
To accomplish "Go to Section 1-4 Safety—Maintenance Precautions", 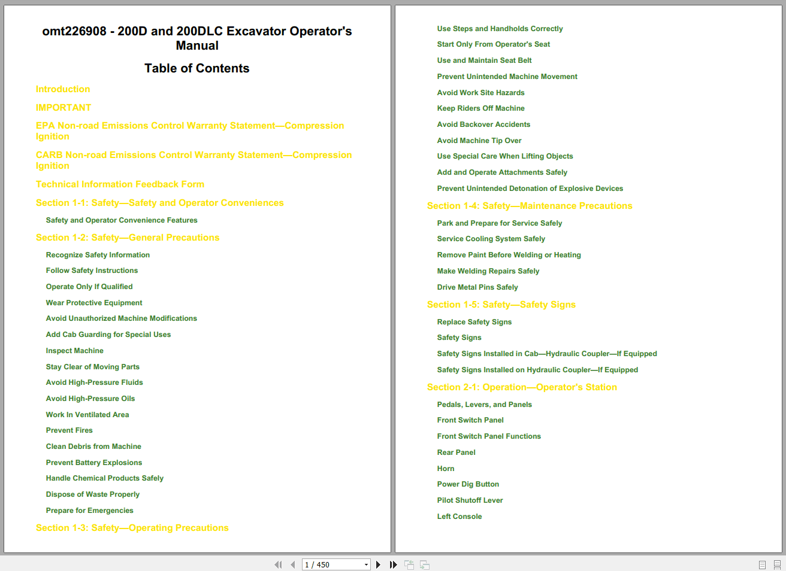I will tap(530, 206).
